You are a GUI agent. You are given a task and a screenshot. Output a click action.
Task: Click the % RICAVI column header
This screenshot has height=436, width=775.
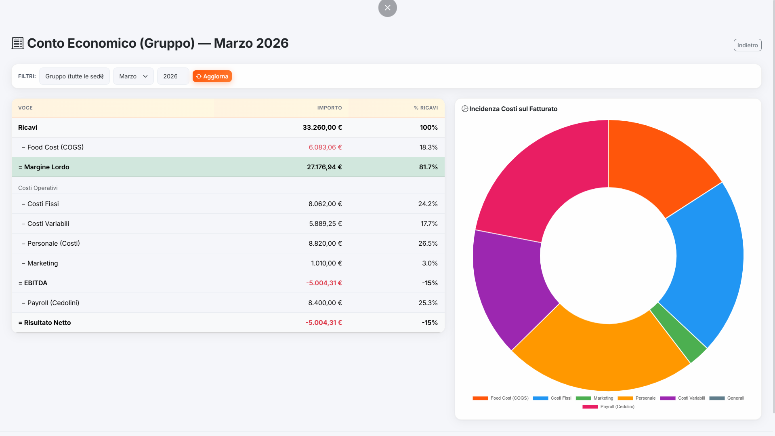click(426, 108)
